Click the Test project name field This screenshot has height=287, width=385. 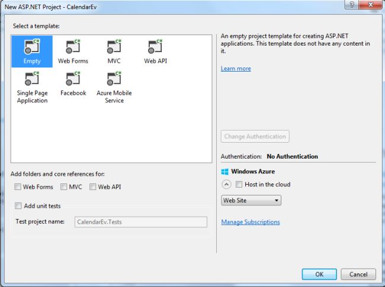pyautogui.click(x=141, y=222)
